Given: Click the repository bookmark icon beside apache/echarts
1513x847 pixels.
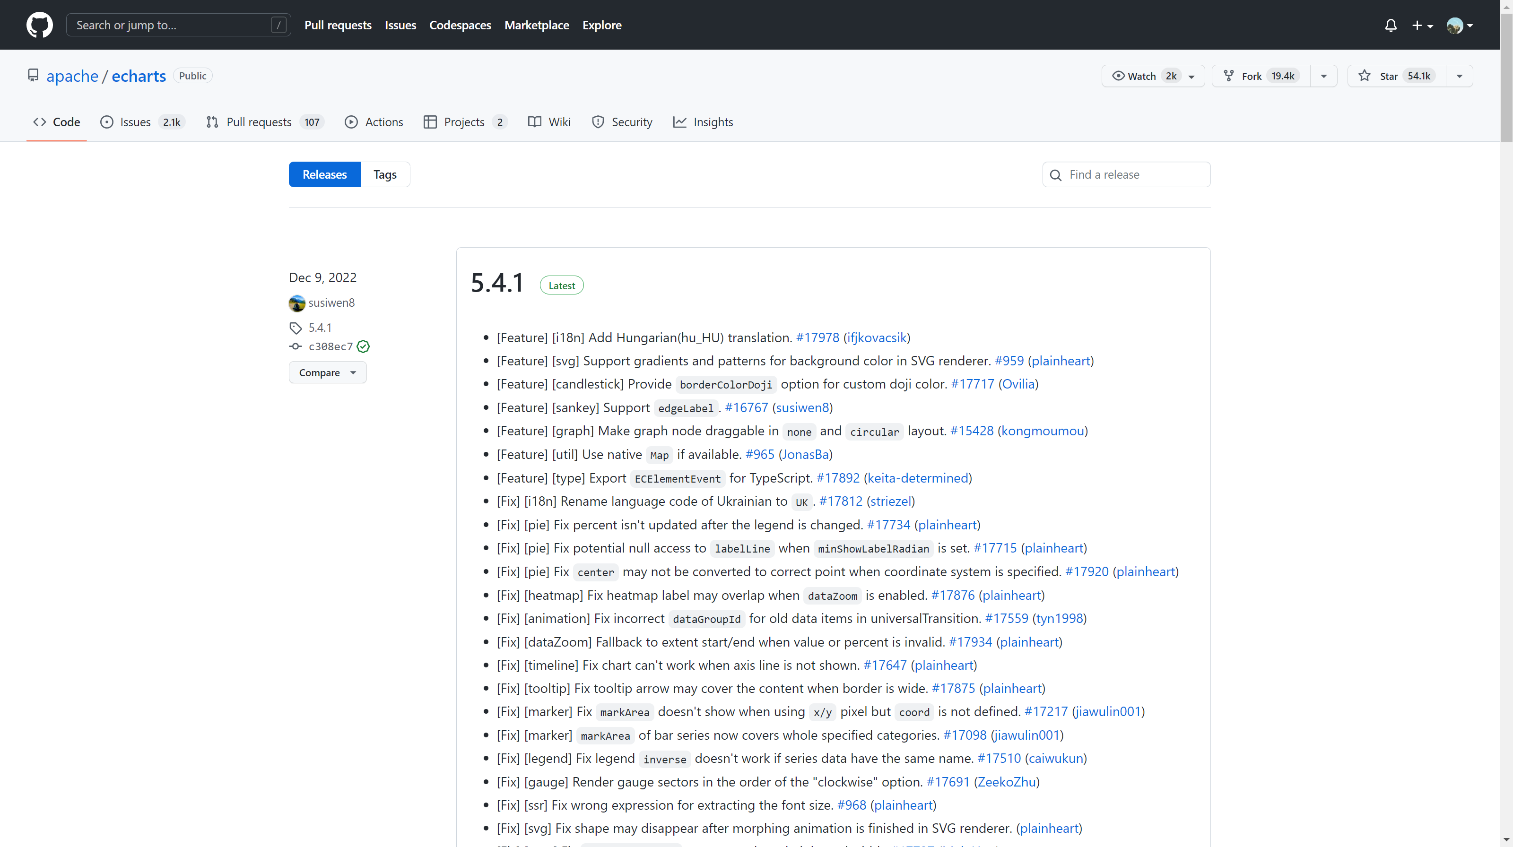Looking at the screenshot, I should pyautogui.click(x=33, y=75).
